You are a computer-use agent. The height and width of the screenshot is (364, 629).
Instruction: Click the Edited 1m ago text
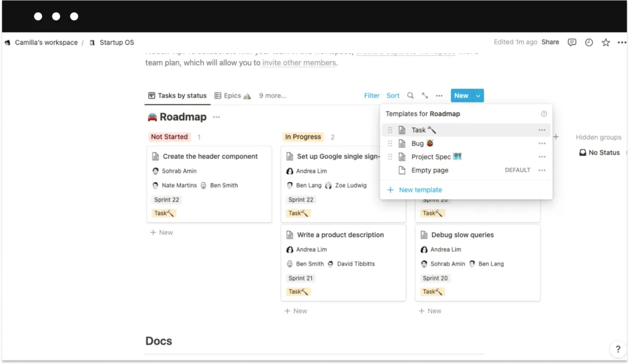tap(515, 42)
